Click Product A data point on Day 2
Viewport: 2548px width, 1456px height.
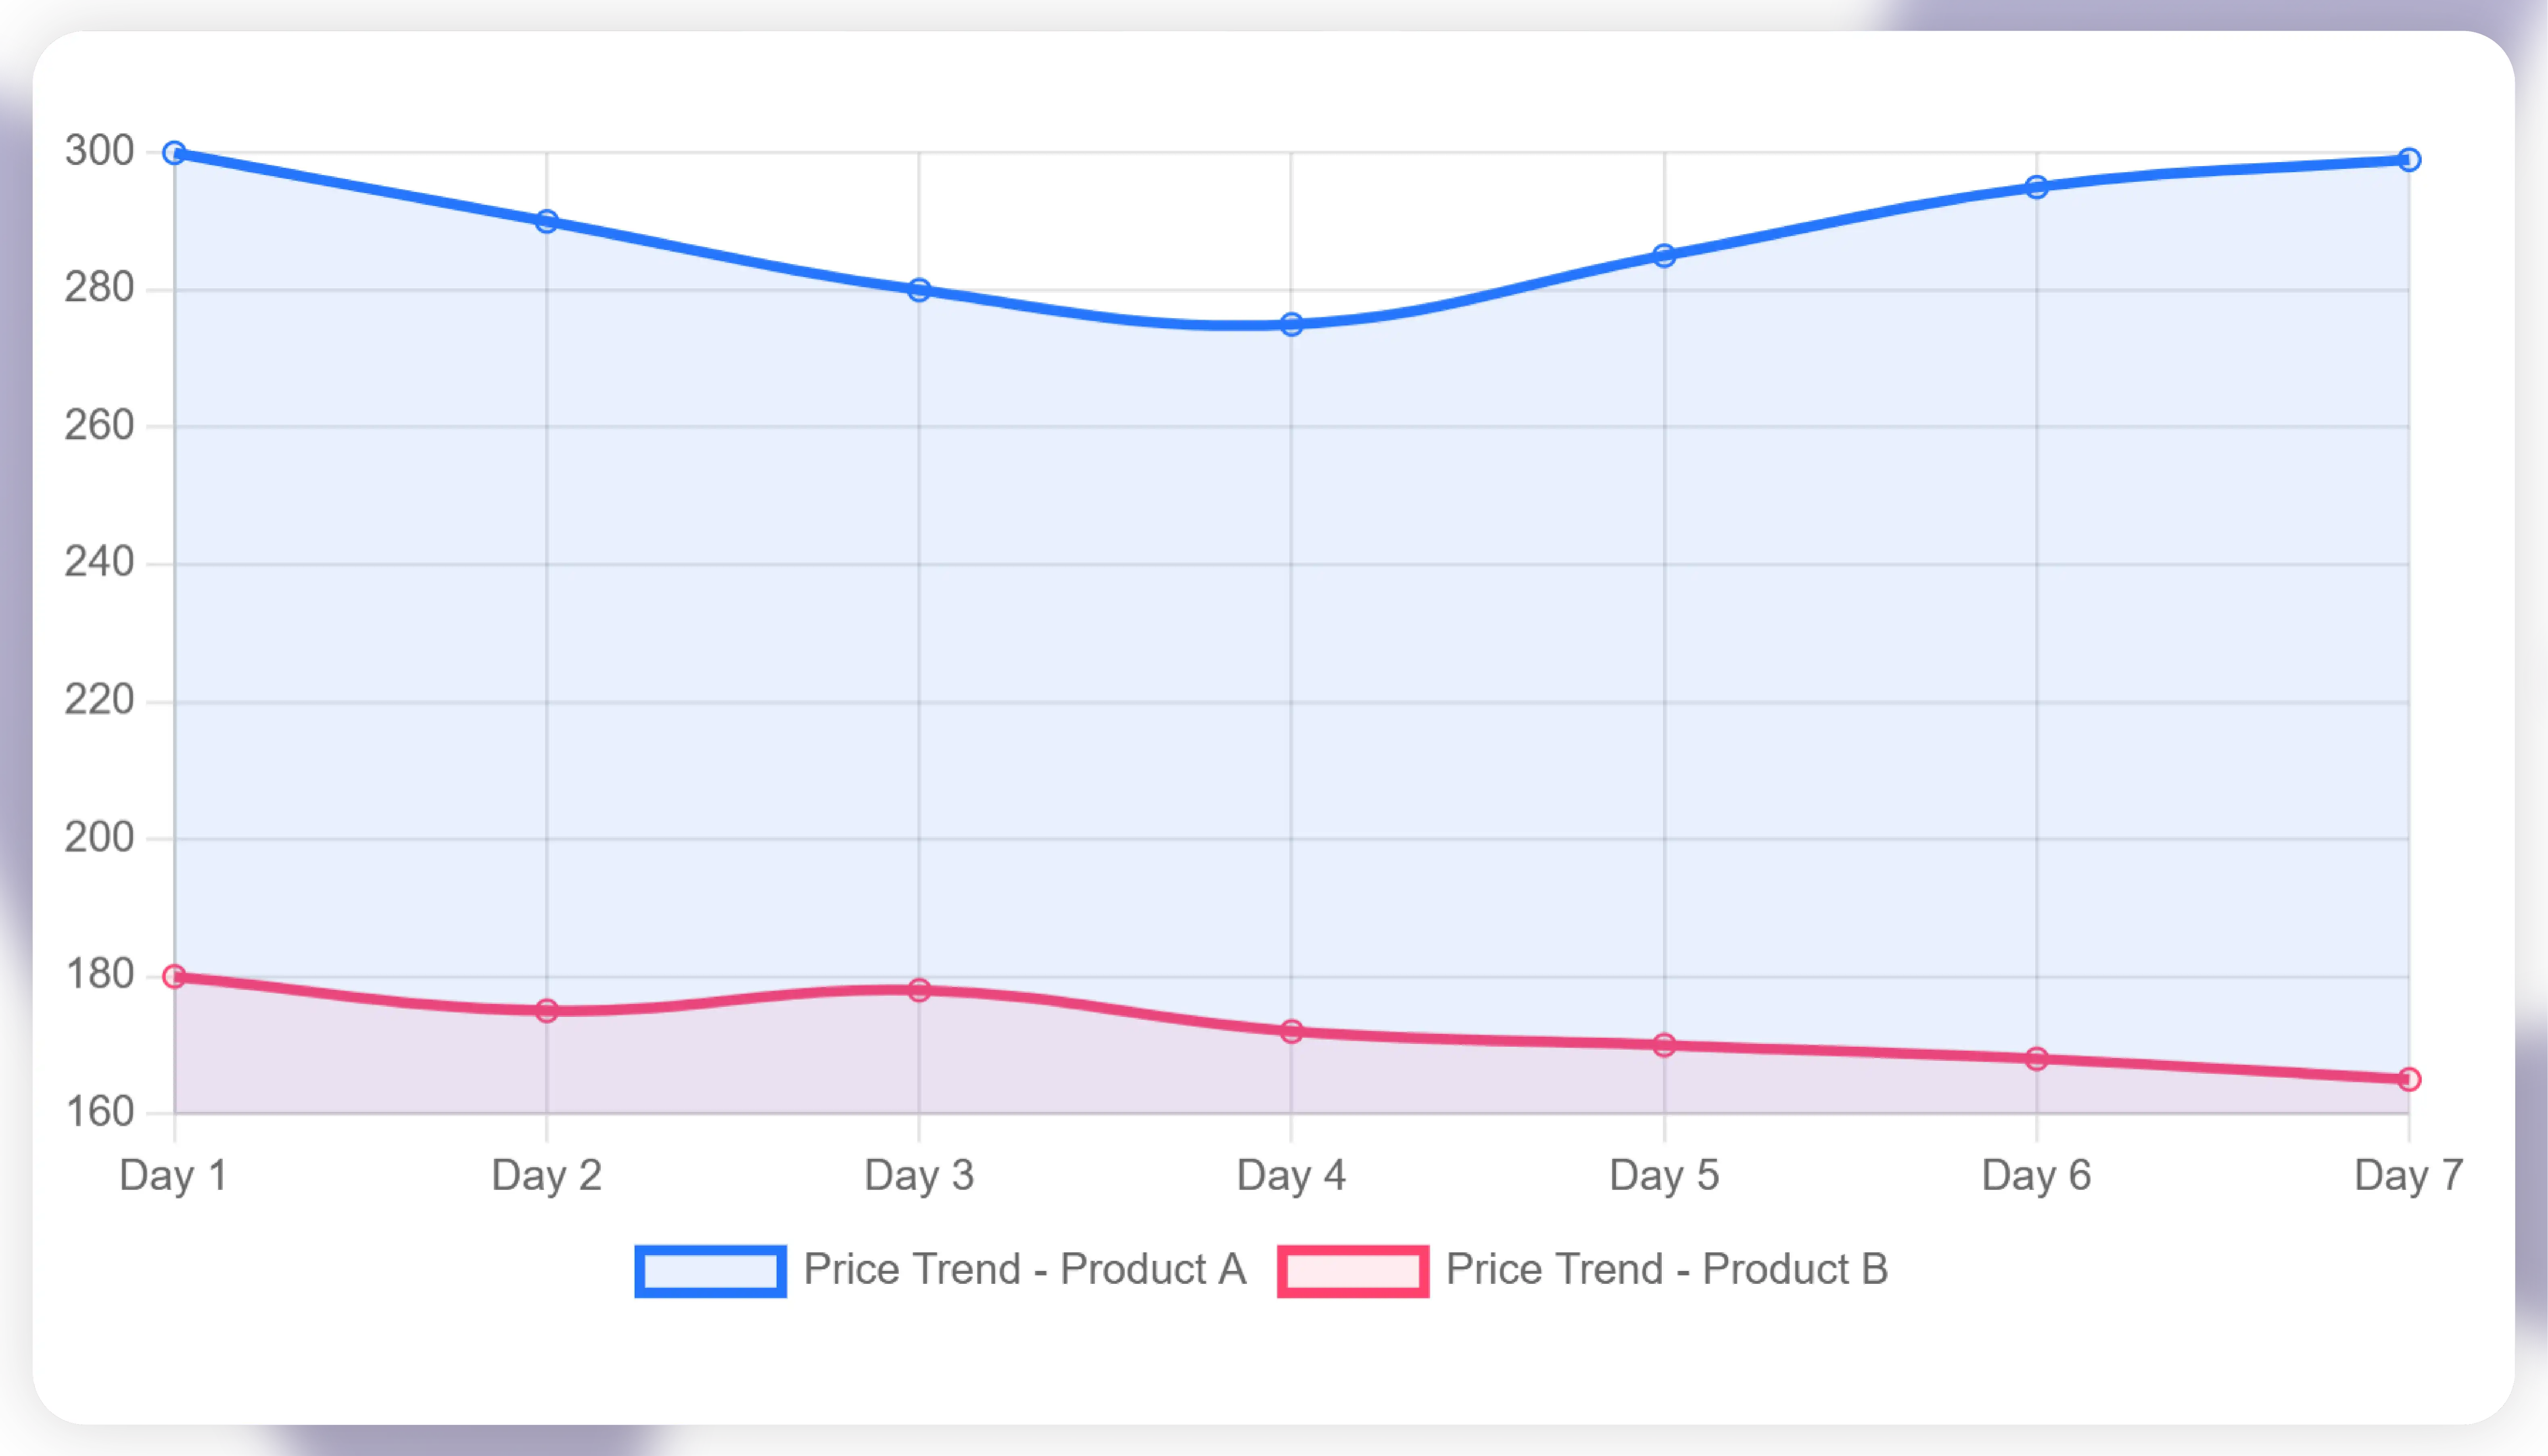point(546,221)
